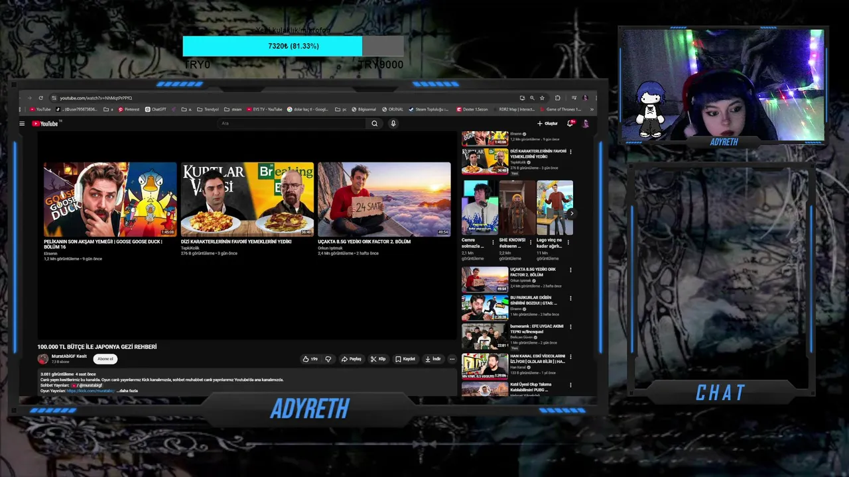Open options for HAN KANAL sidebar video
This screenshot has width=849, height=477.
pyautogui.click(x=570, y=356)
